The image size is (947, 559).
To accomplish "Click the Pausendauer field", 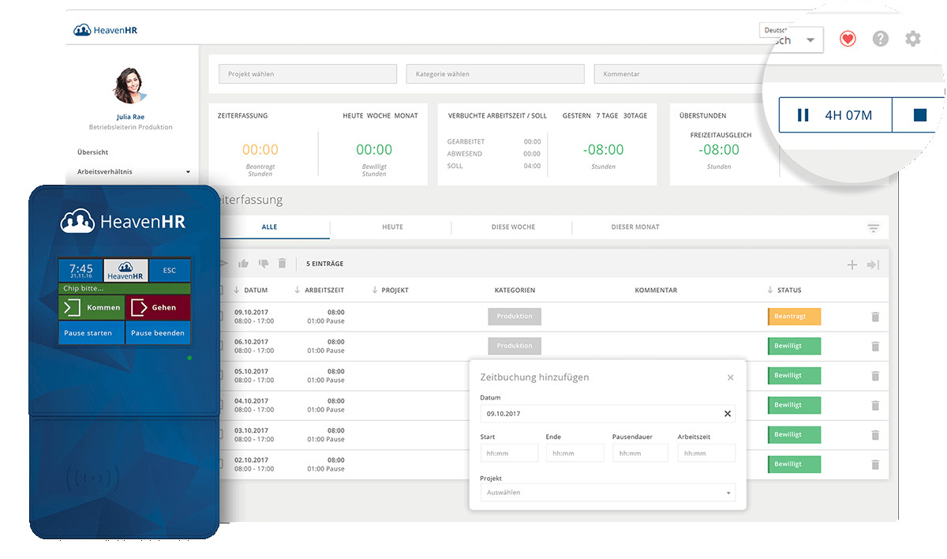I will tap(640, 453).
